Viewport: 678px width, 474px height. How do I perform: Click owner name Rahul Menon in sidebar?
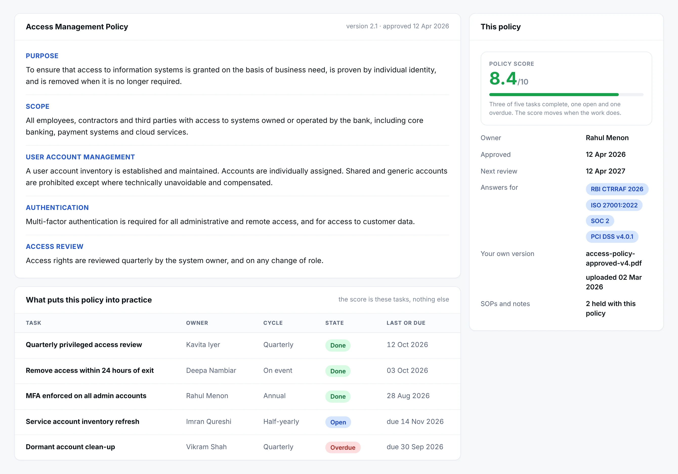click(x=607, y=138)
